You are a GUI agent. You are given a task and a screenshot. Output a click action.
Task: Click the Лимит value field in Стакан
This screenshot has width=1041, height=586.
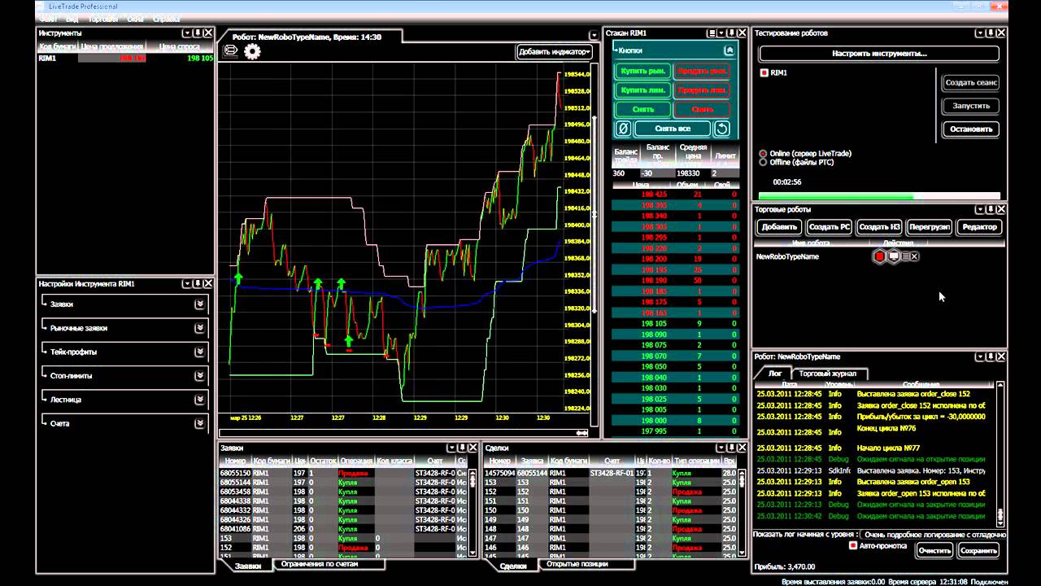(x=724, y=173)
